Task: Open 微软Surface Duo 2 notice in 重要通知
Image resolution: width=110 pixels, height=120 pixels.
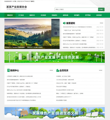Action: 75,44
